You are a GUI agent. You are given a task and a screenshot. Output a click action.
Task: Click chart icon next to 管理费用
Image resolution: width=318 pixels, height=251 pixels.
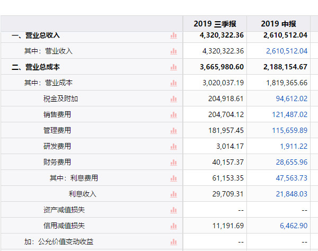tap(174, 131)
